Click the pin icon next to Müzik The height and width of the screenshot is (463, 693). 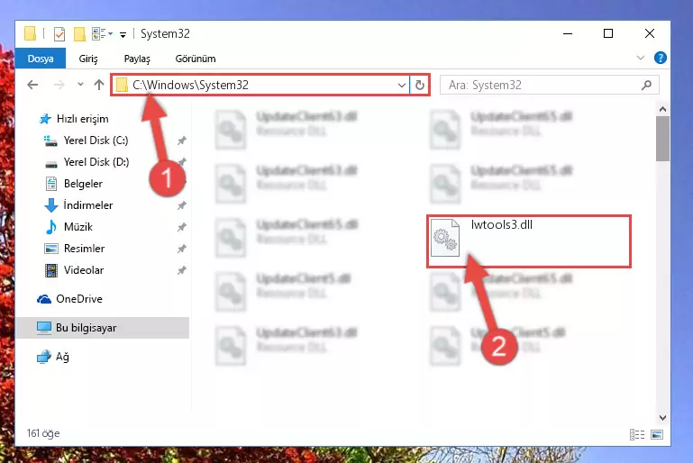(x=182, y=227)
